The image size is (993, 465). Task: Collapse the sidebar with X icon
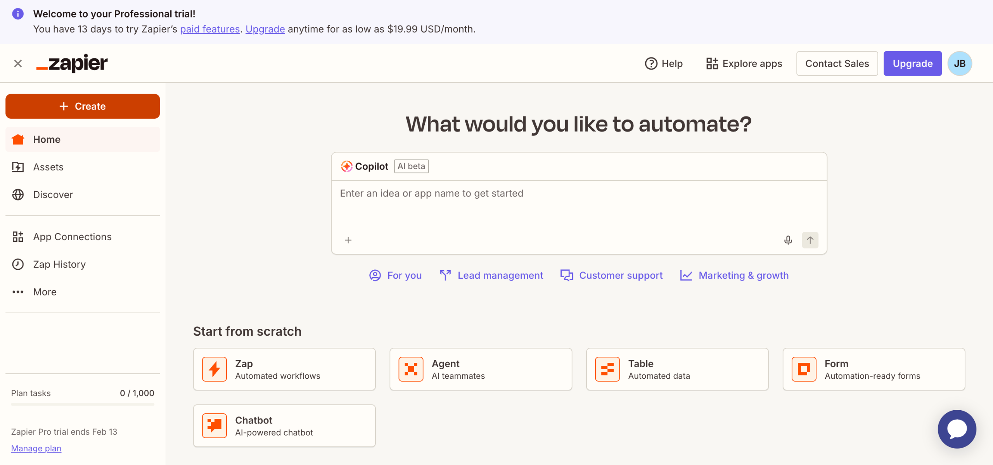[x=18, y=63]
